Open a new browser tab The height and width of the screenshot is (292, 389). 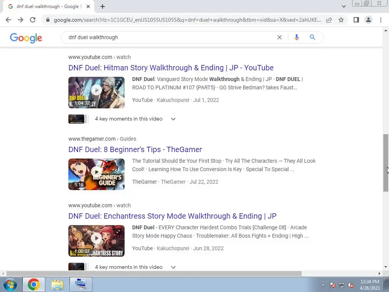pyautogui.click(x=103, y=6)
